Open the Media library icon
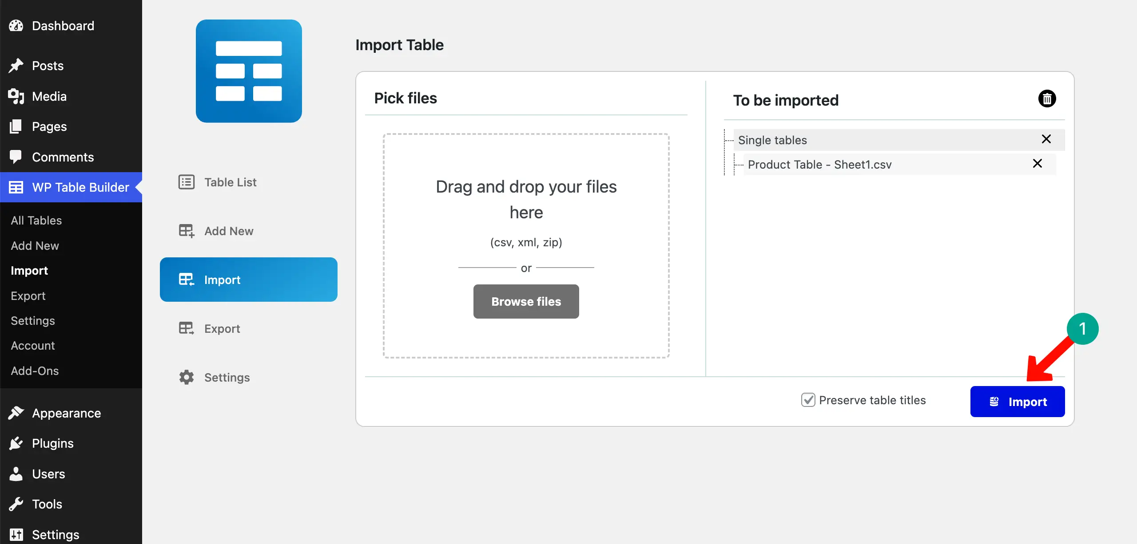Screen dimensions: 1137x544 pos(16,96)
